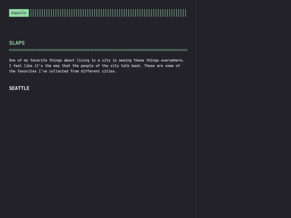Click the line 'the favorites I've collected from different cities.'
Screen dimensions: 291x218
pos(63,71)
